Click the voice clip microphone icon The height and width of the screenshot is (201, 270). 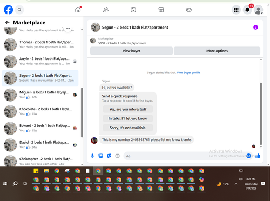pos(92,156)
